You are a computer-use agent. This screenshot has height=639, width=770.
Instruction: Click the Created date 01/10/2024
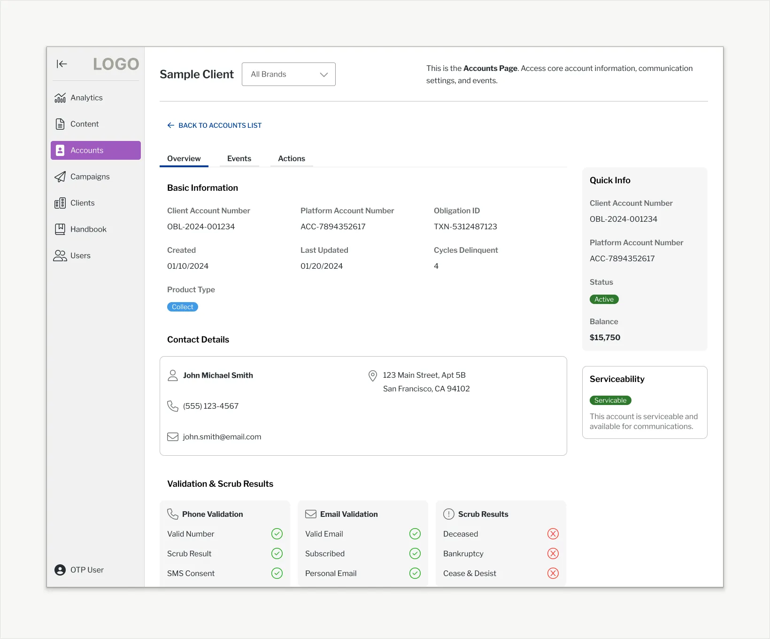[x=188, y=266]
